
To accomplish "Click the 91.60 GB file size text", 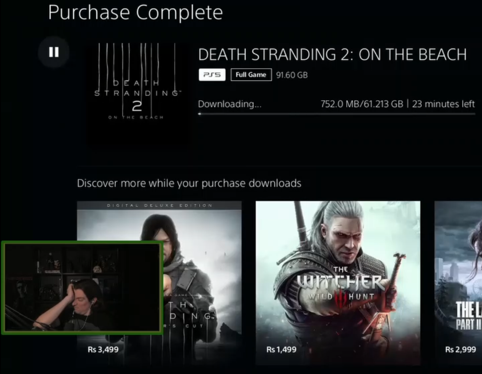I will [292, 75].
